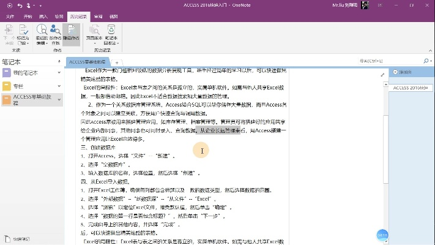Switch to the 开始 (Home) ribbon tab

[x=28, y=17]
